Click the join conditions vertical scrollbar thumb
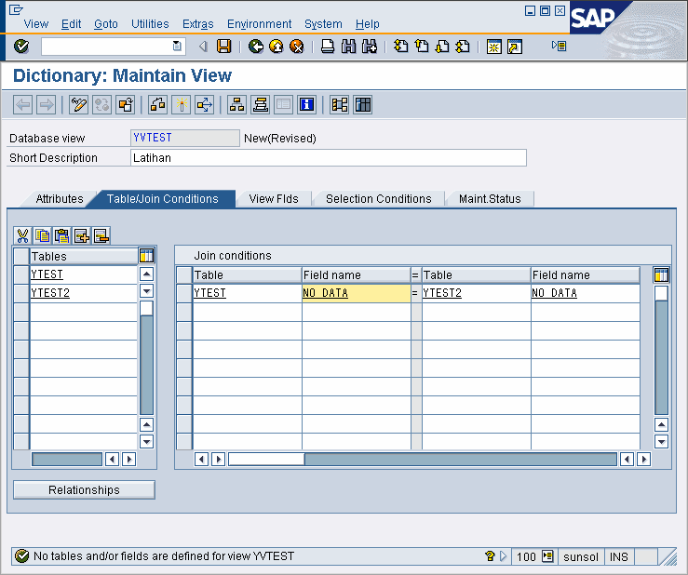The width and height of the screenshot is (688, 575). click(x=661, y=293)
